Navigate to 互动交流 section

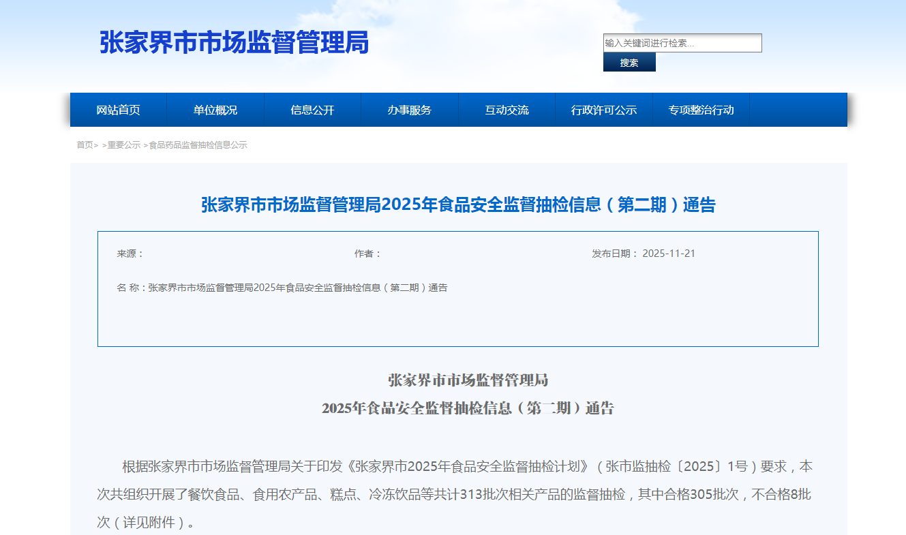[x=507, y=110]
